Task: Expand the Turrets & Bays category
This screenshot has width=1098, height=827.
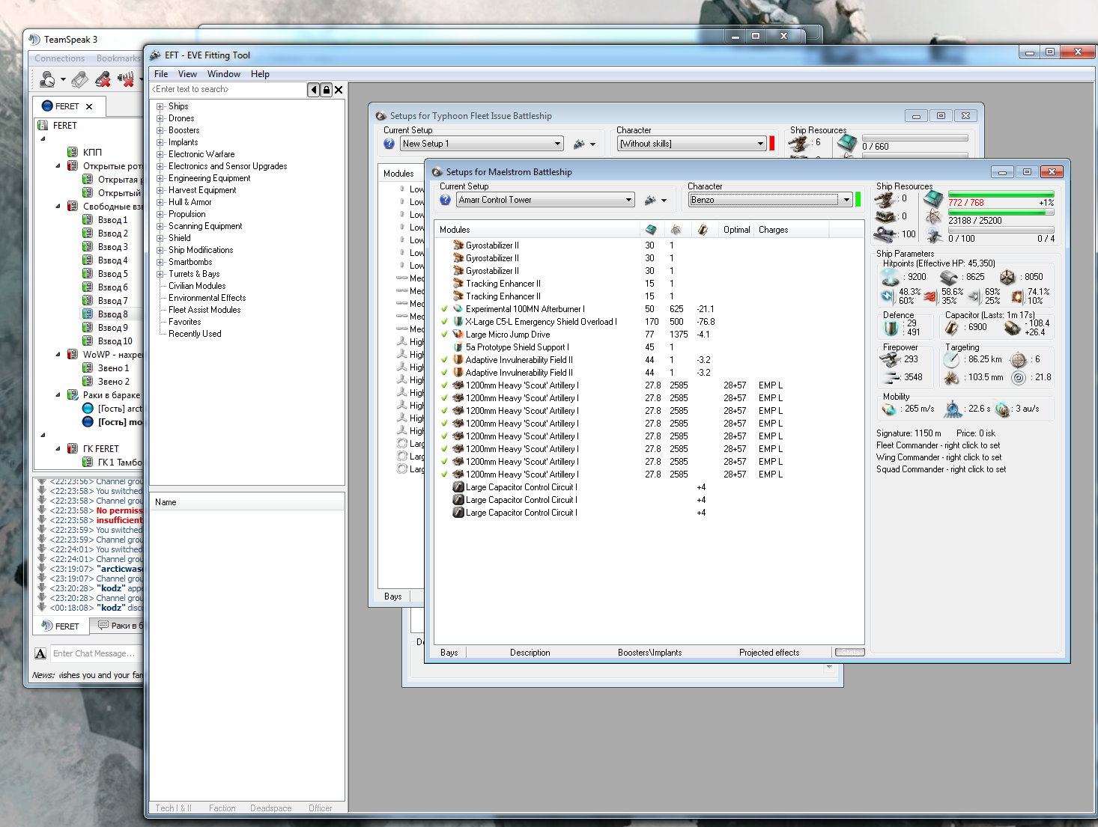Action: point(160,274)
